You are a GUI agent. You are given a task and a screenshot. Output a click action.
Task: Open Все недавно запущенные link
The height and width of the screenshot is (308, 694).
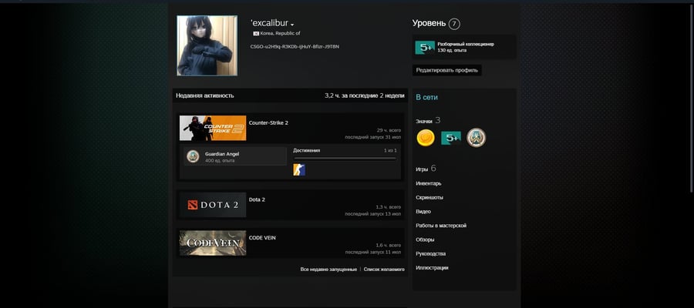(x=328, y=269)
